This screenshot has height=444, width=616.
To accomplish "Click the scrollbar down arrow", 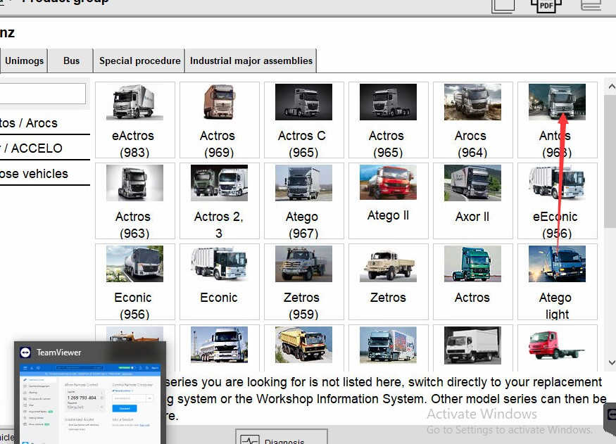I will pos(611,363).
